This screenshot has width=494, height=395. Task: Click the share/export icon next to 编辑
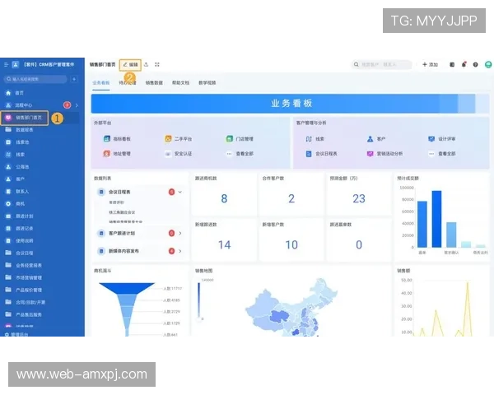[x=146, y=64]
